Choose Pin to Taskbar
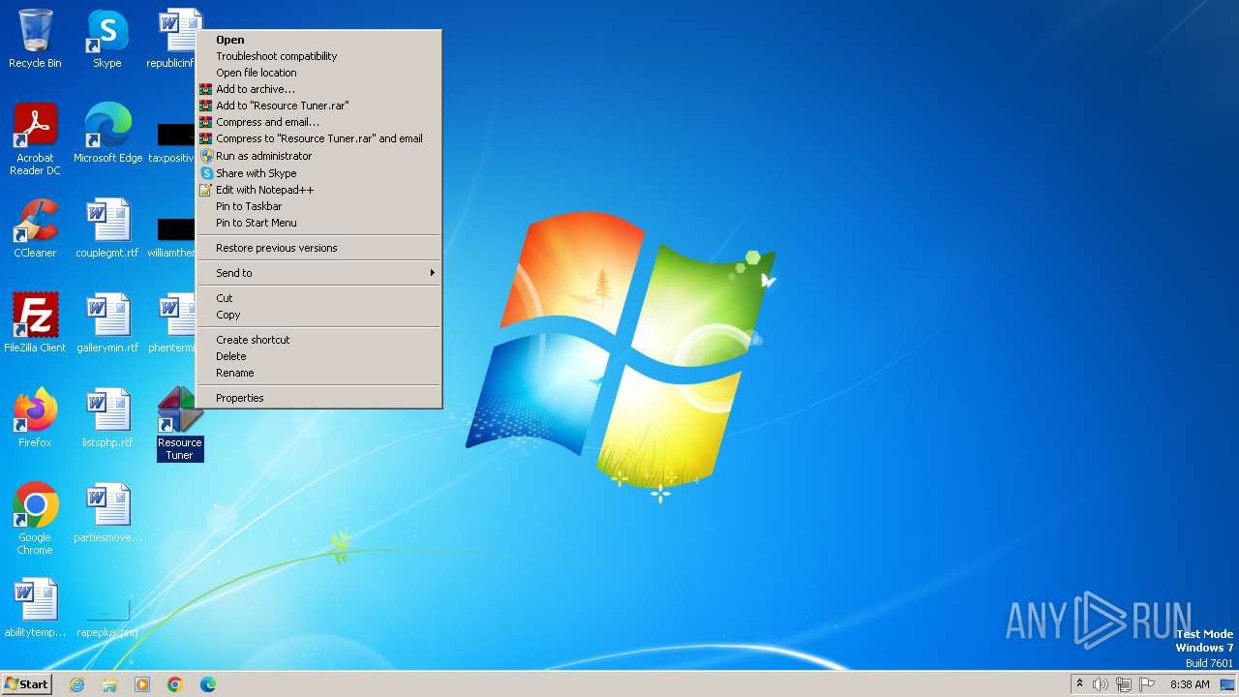Screen dimensions: 1239x697 319,206
